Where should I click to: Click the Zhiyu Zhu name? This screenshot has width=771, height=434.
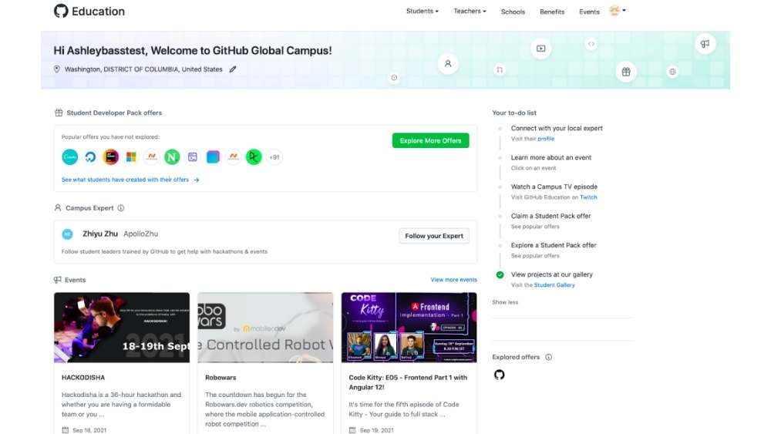click(x=99, y=234)
